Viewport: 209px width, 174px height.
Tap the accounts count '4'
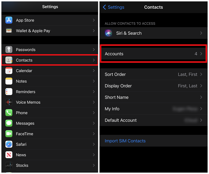(x=196, y=54)
